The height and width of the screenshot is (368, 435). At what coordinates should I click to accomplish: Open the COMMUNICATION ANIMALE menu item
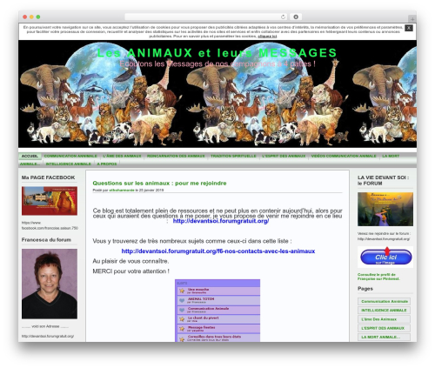70,156
